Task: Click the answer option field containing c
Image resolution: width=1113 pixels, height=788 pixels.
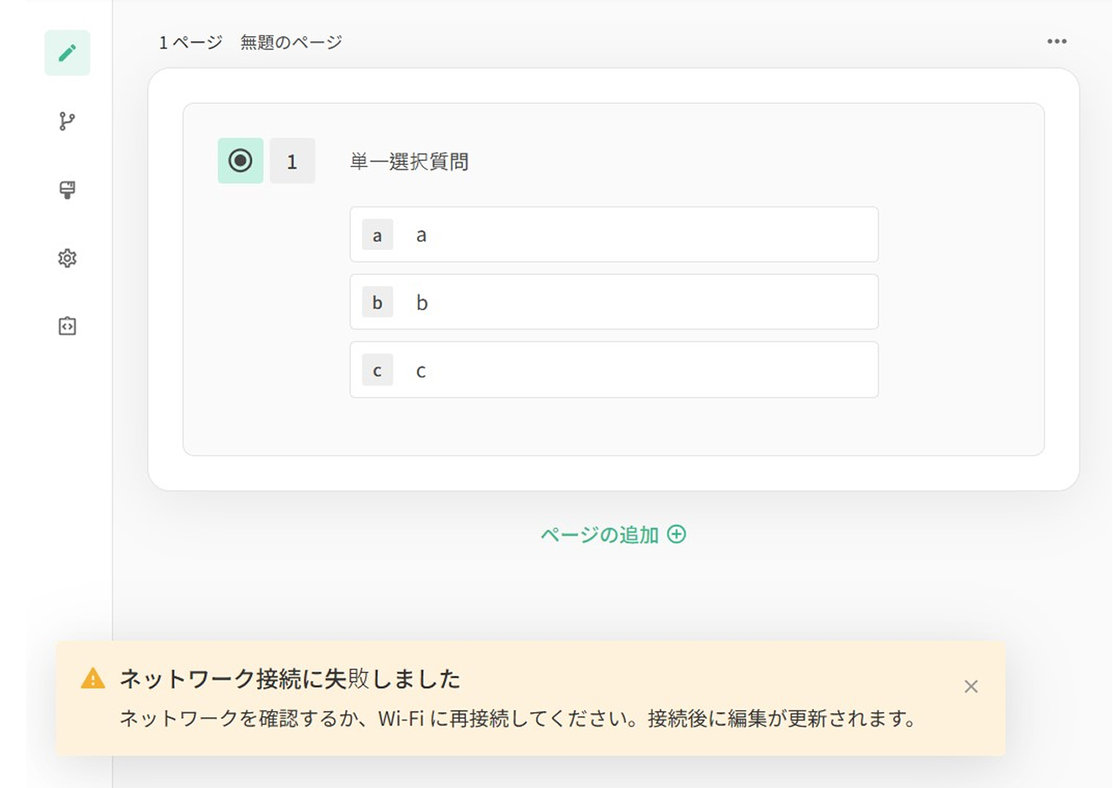Action: [614, 370]
